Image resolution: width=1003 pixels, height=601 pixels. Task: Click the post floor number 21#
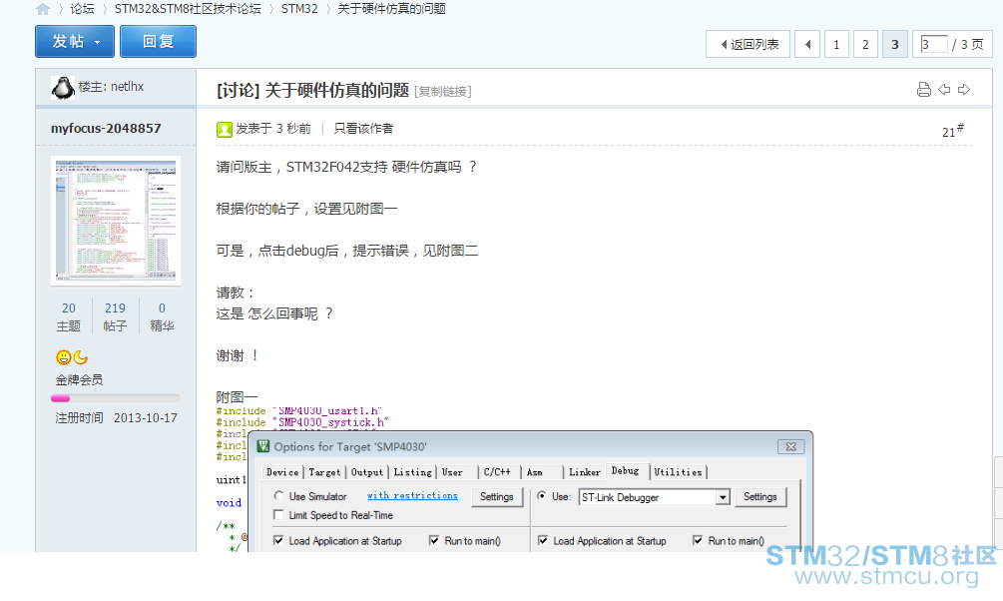click(952, 131)
